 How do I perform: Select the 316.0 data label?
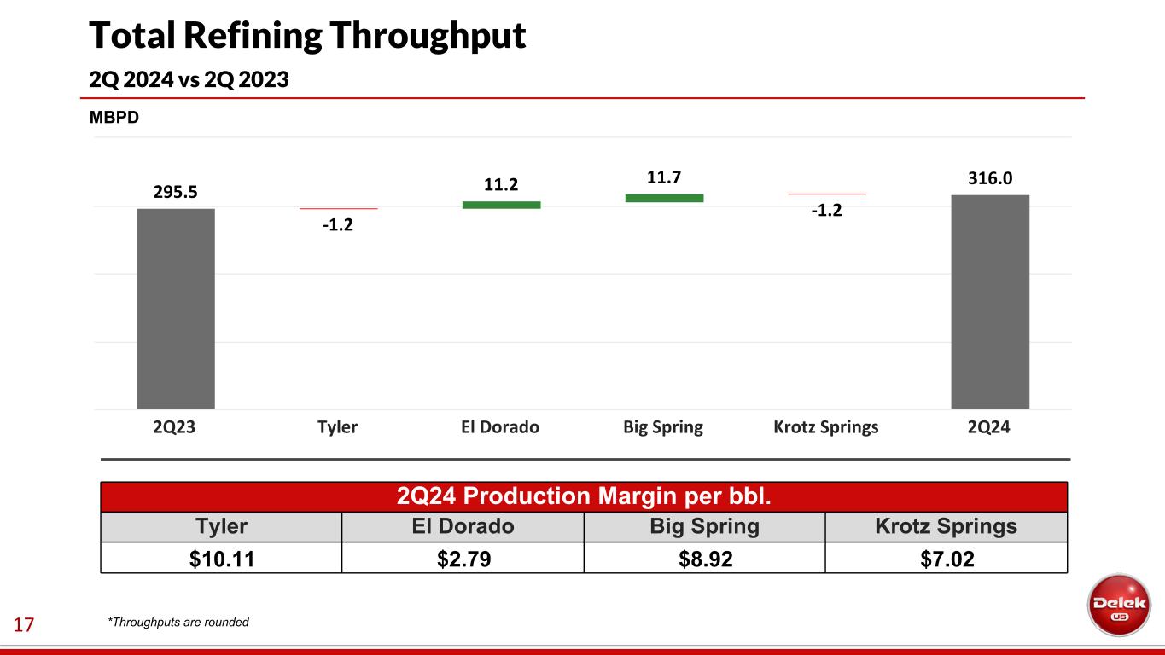[990, 177]
